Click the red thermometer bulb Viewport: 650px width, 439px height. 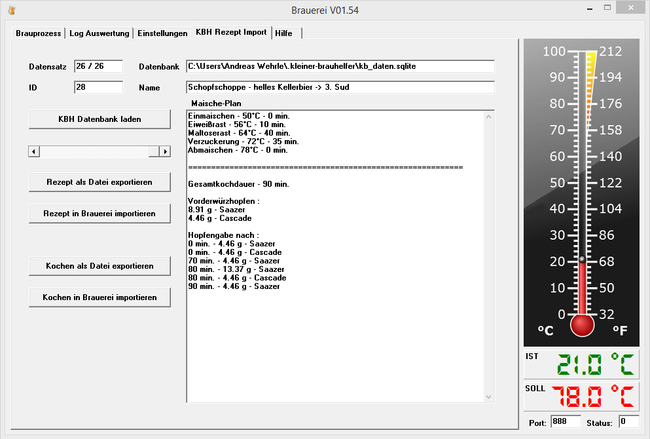[x=582, y=324]
